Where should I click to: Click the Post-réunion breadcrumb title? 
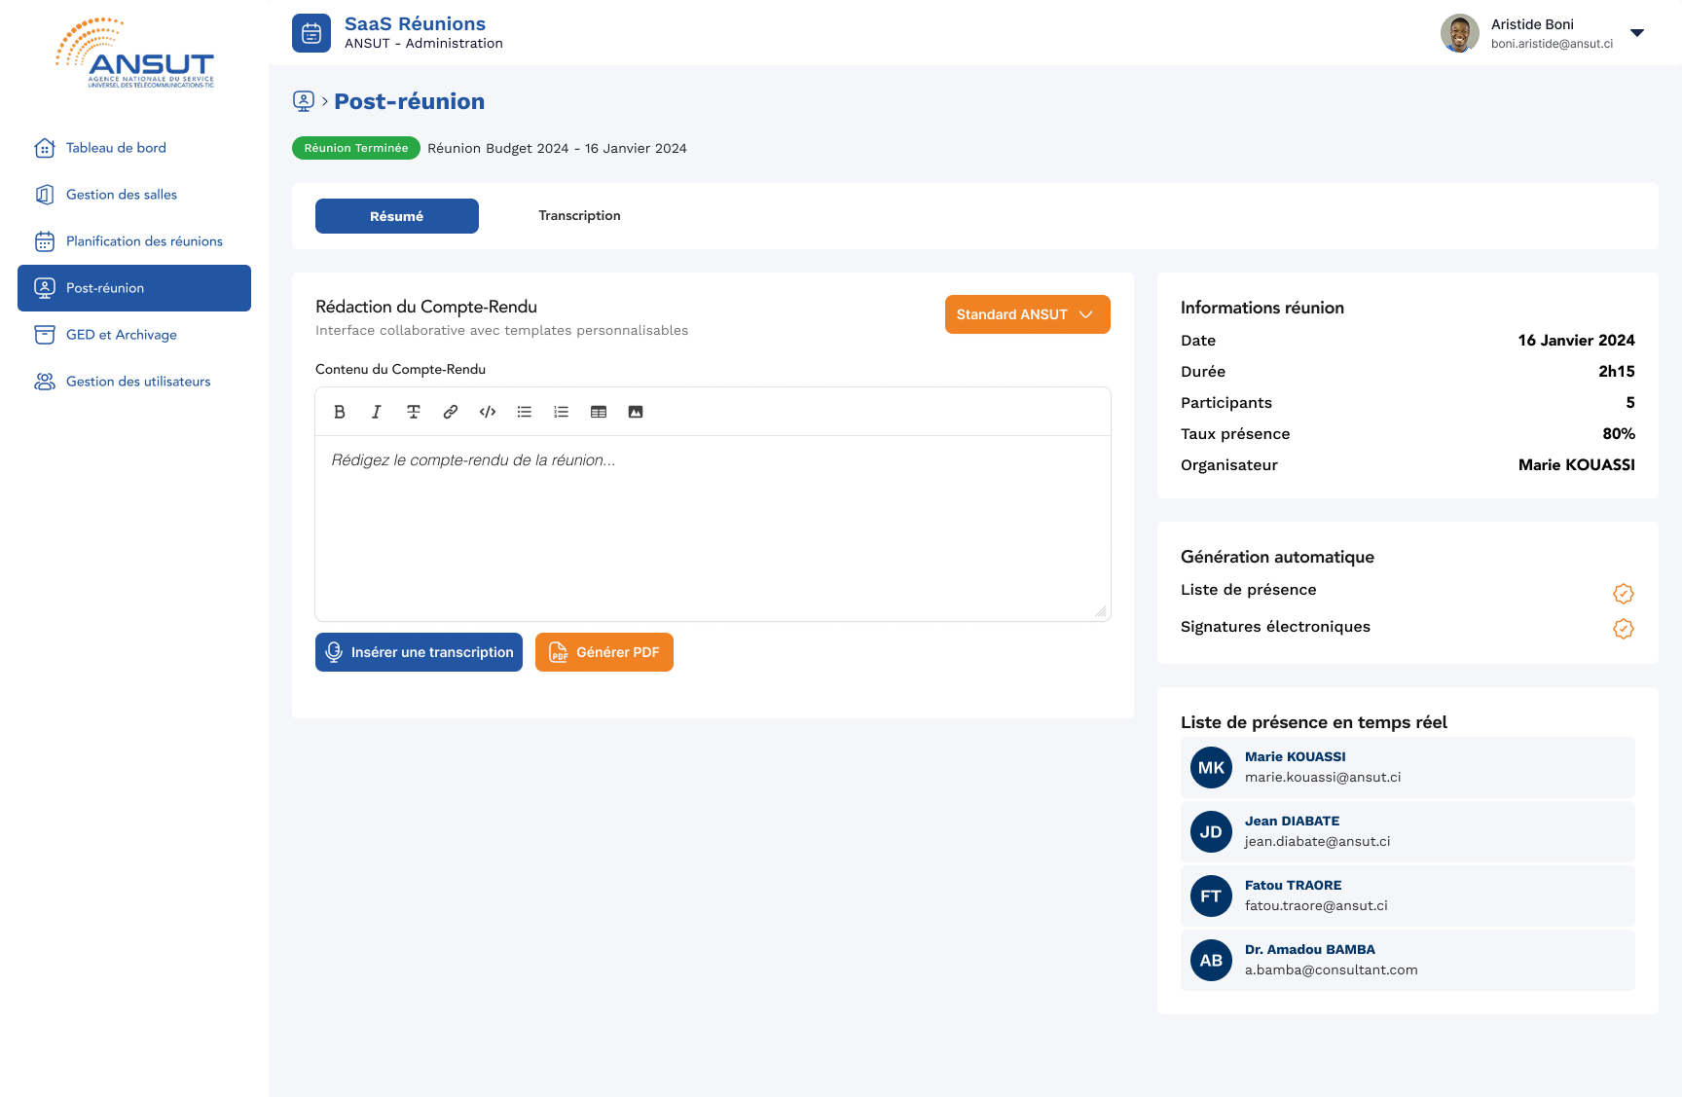click(x=410, y=101)
